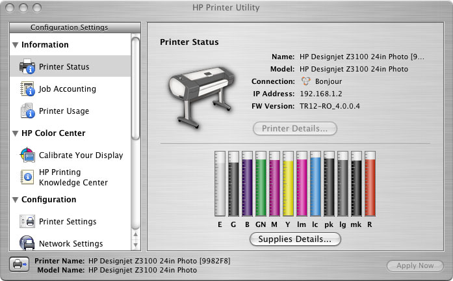Click the HP Printing Knowledge Center icon
453x281 pixels.
(x=27, y=177)
